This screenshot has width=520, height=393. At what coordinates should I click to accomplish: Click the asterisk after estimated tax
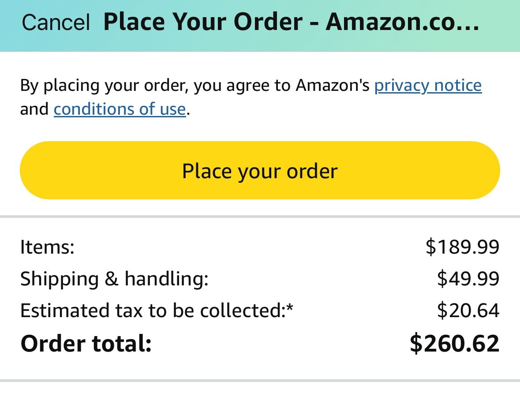coord(290,308)
